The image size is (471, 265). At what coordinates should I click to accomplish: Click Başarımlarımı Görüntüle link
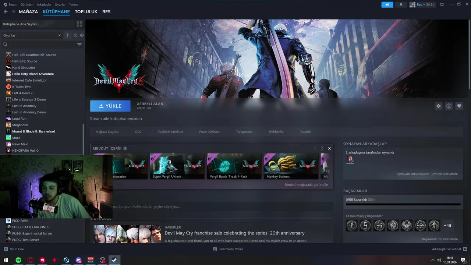pos(440,239)
